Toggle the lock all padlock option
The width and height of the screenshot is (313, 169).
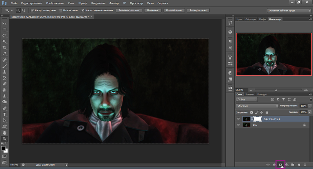[267, 112]
